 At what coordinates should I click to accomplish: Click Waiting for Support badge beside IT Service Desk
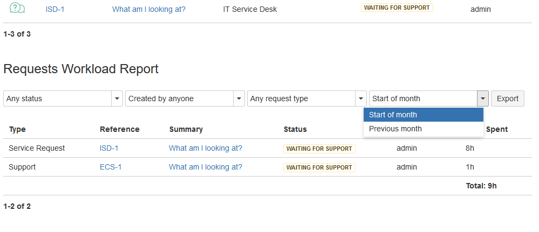397,8
